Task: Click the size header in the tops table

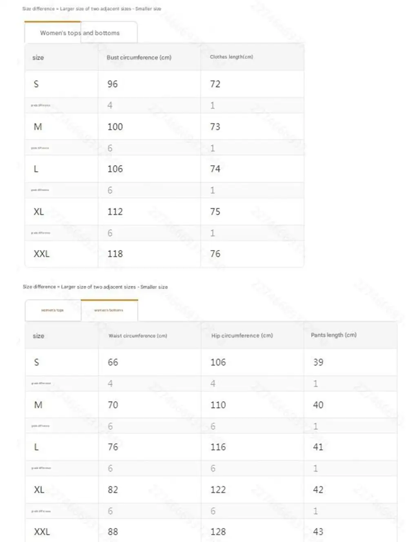Action: [38, 58]
